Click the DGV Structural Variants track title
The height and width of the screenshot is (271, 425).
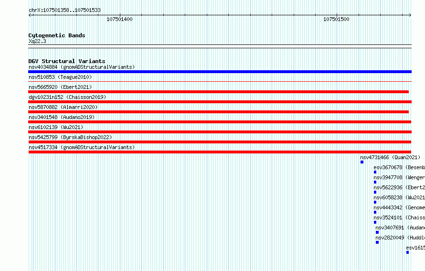click(x=67, y=61)
